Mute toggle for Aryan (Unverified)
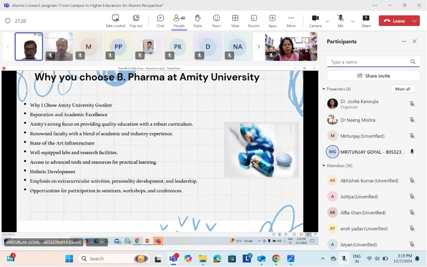This screenshot has height=267, width=427. (x=412, y=245)
